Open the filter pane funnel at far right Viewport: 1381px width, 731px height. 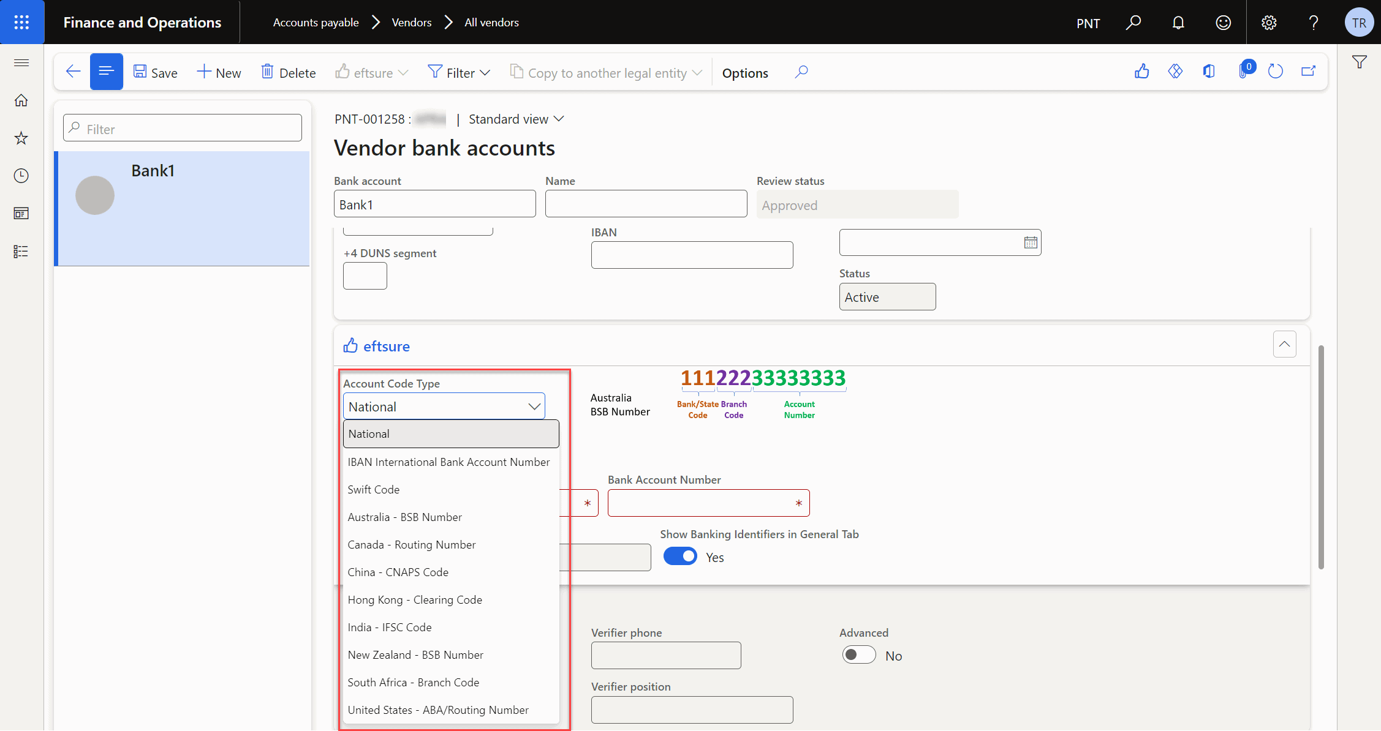(x=1360, y=62)
